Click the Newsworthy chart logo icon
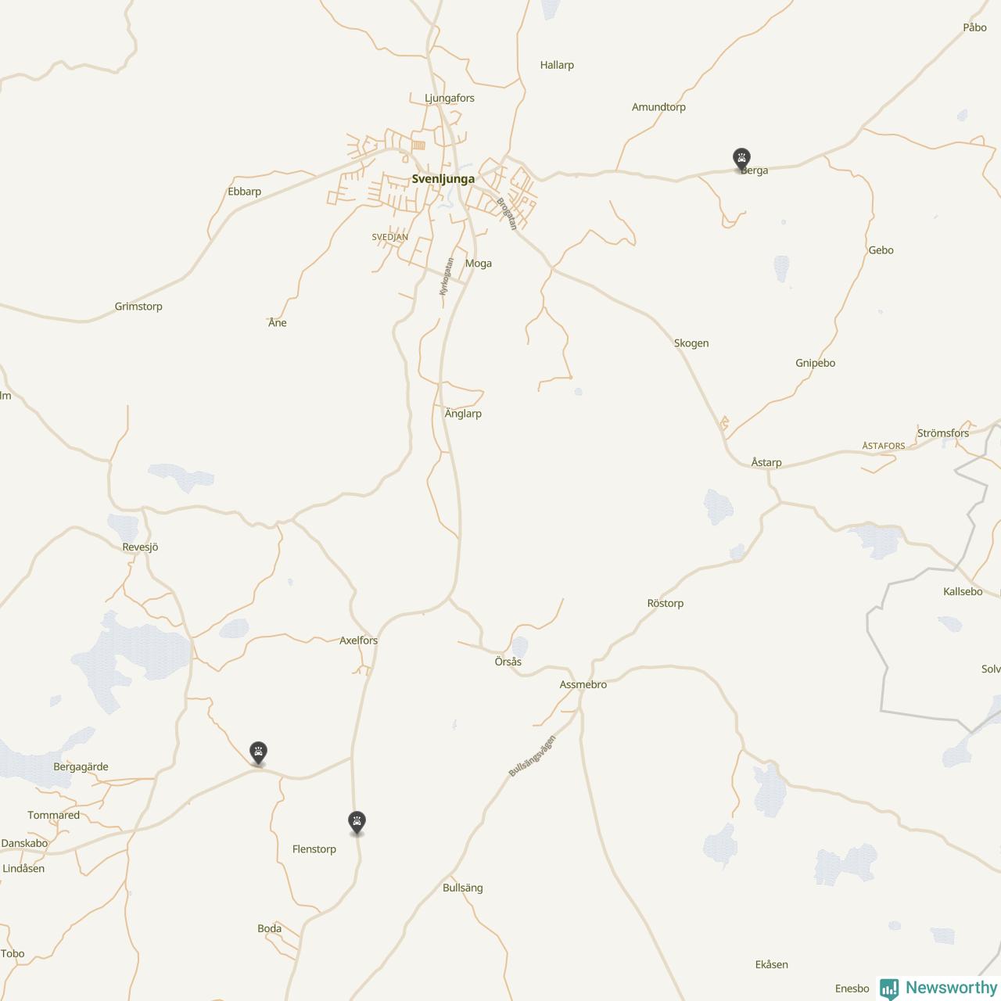 tap(889, 989)
